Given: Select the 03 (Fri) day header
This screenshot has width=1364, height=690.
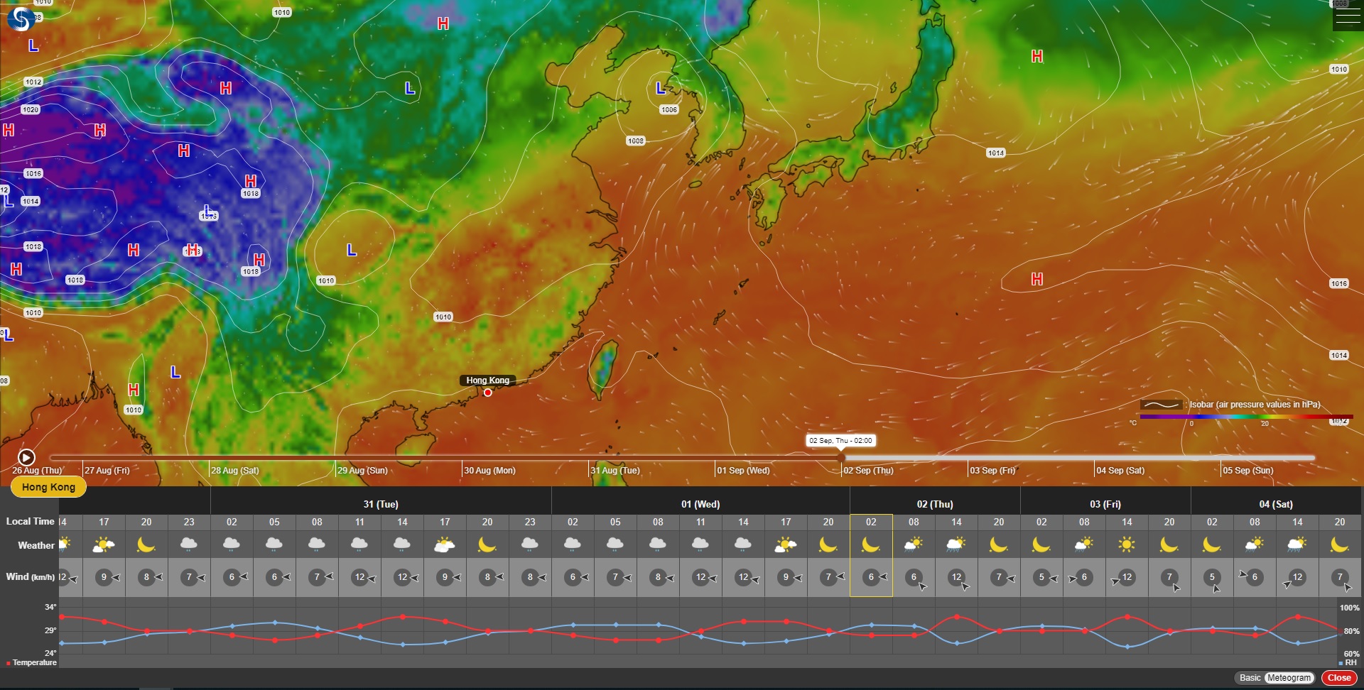Looking at the screenshot, I should [x=1105, y=504].
